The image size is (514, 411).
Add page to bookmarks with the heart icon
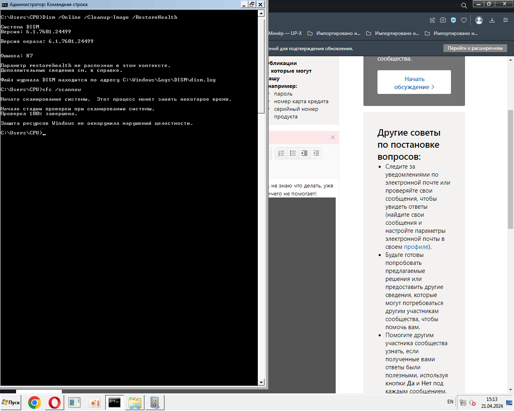464,20
